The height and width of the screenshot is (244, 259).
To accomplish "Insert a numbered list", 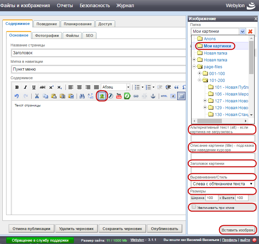I will point(148,87).
